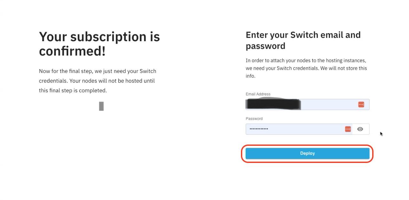Click the blue Deploy button
This screenshot has height=200, width=409.
(x=307, y=153)
